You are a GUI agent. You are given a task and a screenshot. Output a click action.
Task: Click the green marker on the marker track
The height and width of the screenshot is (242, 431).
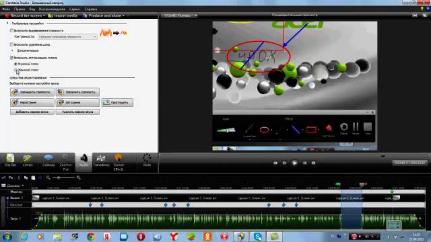[x=392, y=192]
